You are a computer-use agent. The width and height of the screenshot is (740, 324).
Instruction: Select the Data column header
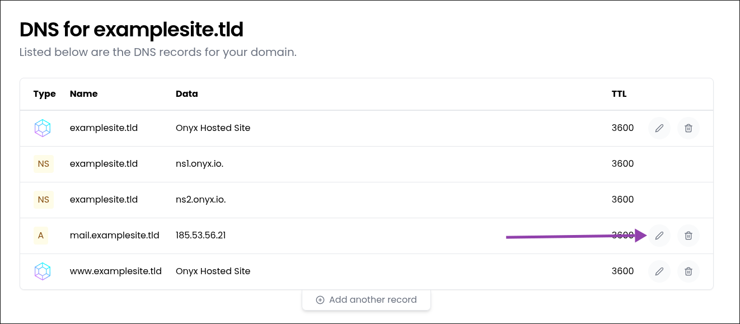click(186, 94)
